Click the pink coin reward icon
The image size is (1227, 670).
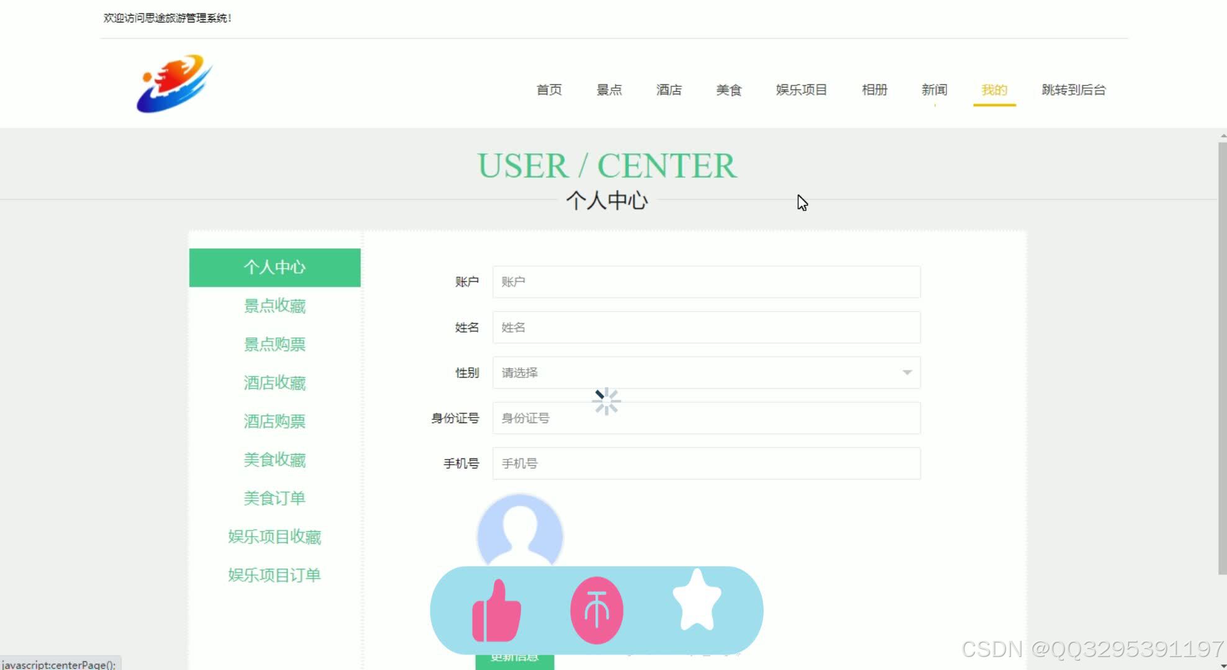597,610
